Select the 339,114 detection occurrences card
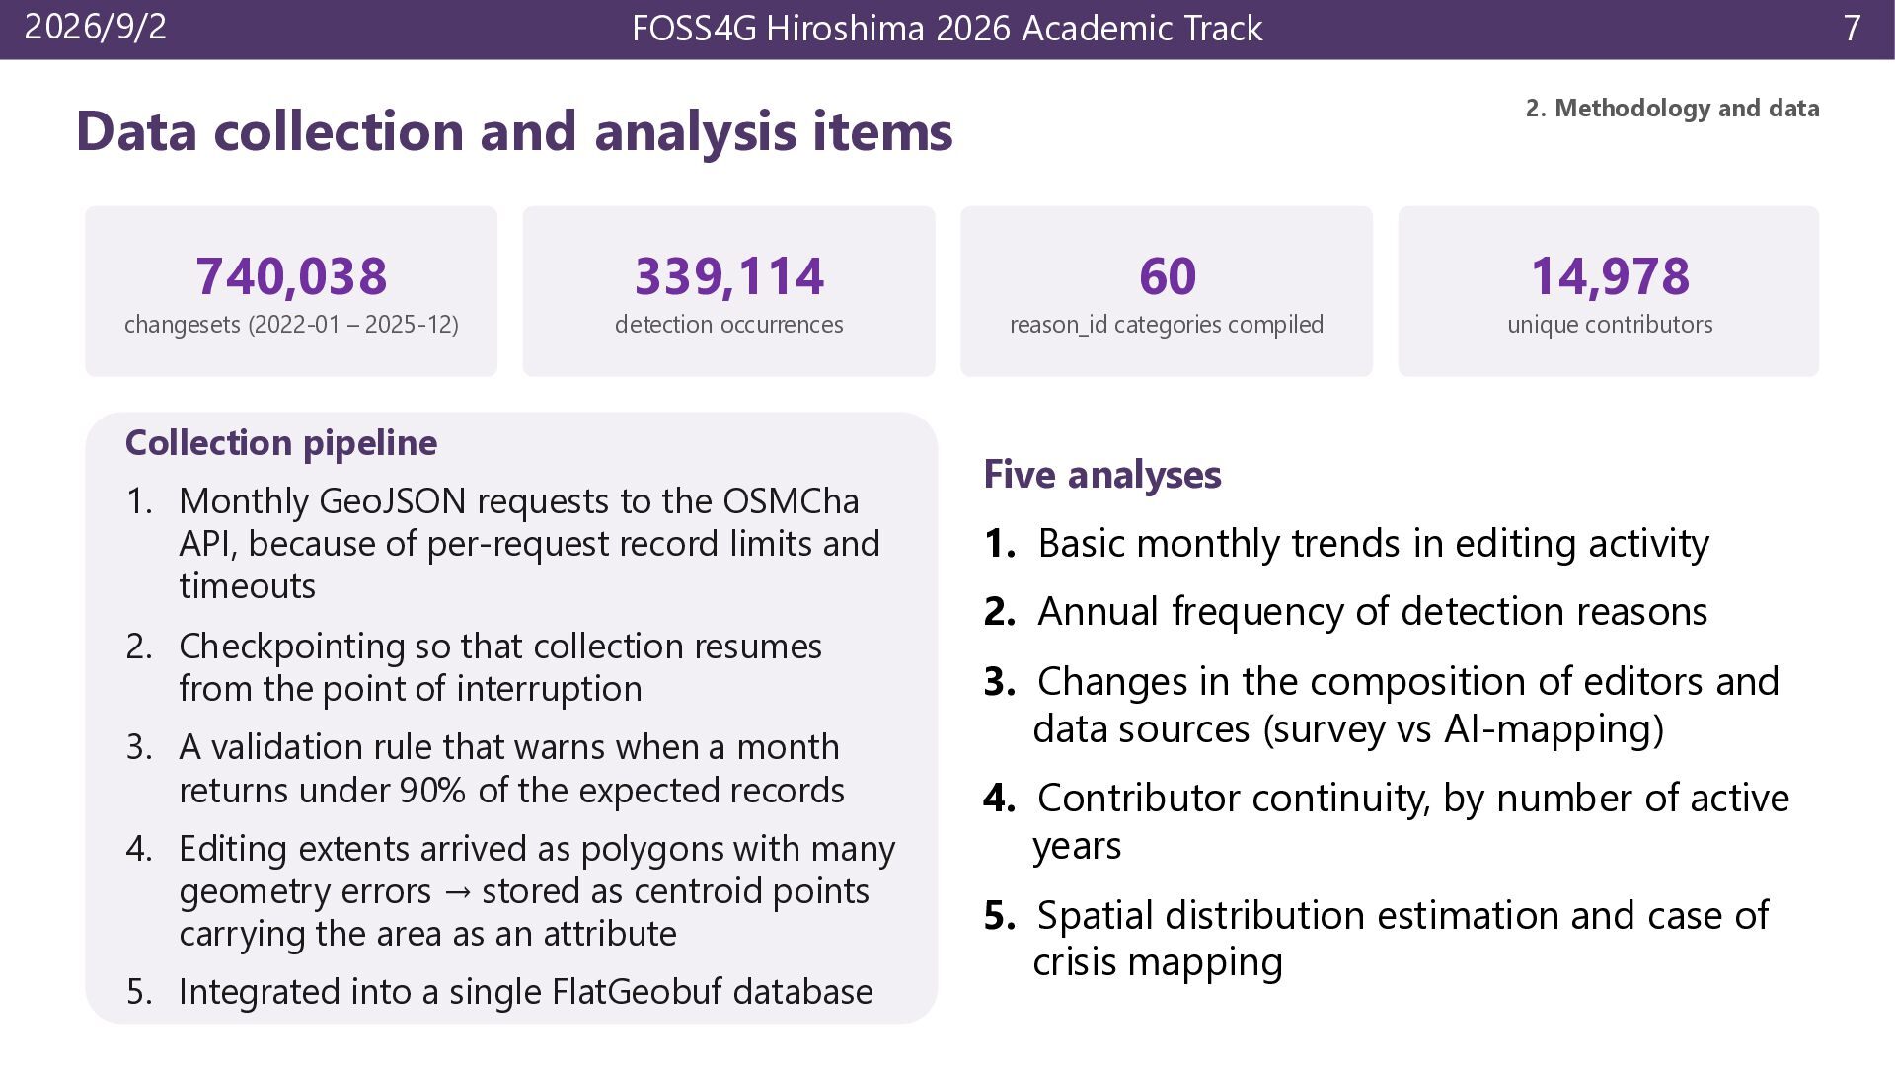The width and height of the screenshot is (1895, 1066). pyautogui.click(x=728, y=291)
